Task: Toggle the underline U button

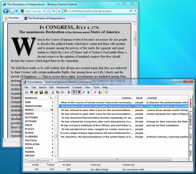Action: click(x=89, y=92)
